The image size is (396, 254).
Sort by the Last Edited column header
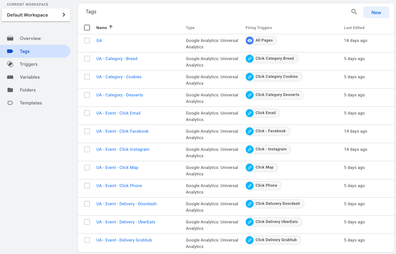tap(354, 28)
